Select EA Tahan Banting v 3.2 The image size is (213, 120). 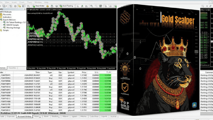tap(16, 22)
